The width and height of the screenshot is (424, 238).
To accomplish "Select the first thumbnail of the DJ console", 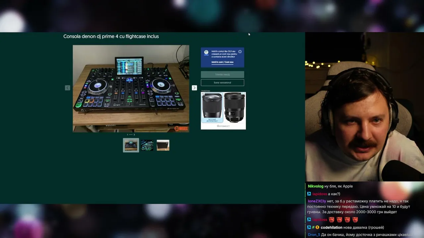I will point(131,145).
